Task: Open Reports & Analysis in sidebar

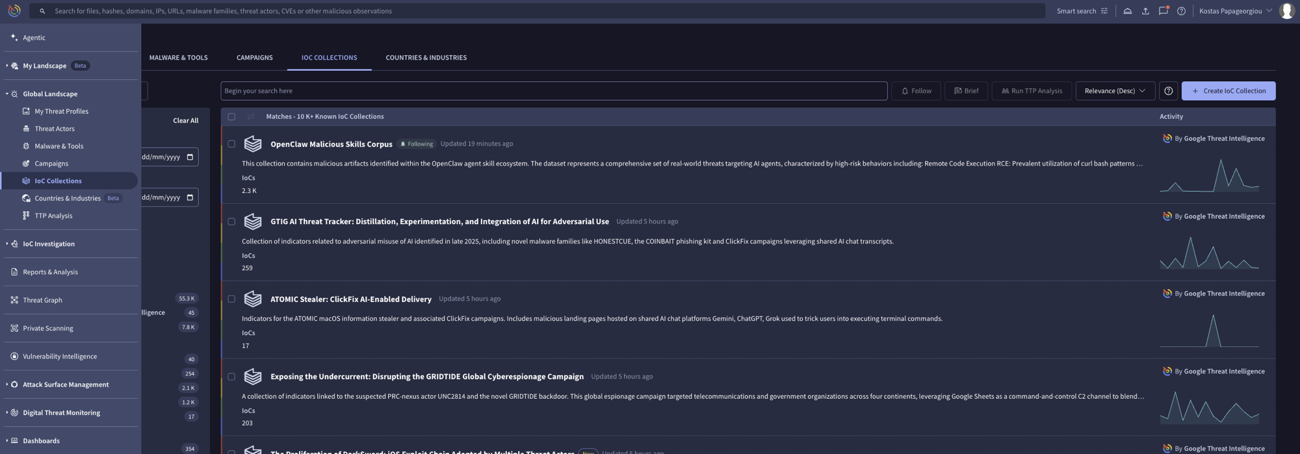Action: (x=50, y=272)
